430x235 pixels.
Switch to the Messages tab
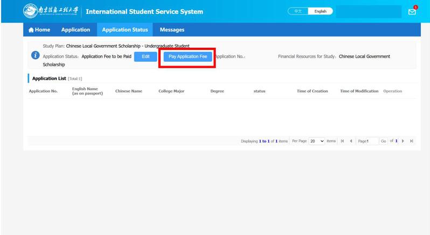click(x=172, y=30)
